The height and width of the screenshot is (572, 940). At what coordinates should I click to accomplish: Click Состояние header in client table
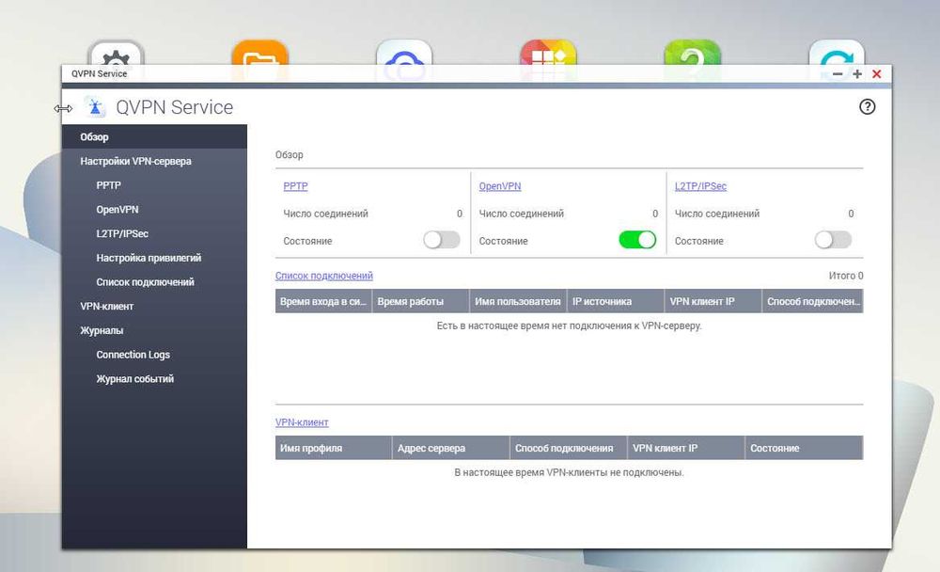coord(804,448)
